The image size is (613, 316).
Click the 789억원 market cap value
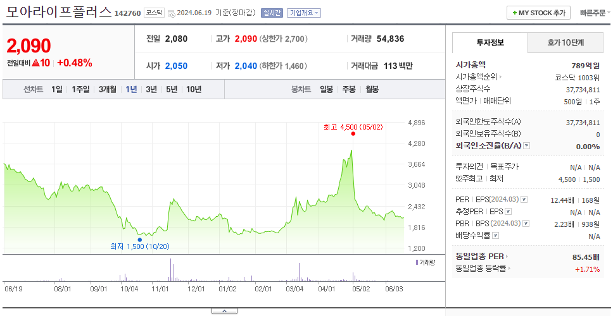point(585,66)
